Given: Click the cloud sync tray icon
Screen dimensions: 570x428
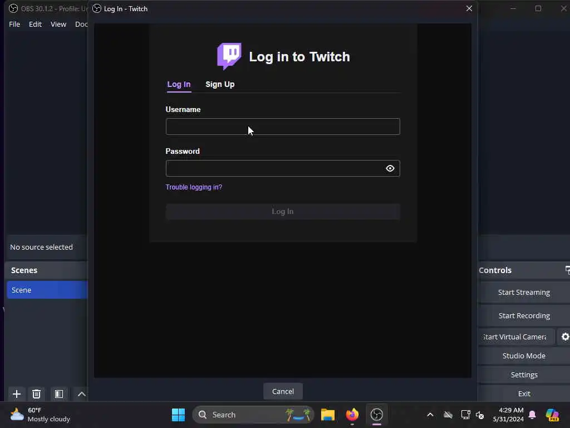Looking at the screenshot, I should (x=448, y=415).
